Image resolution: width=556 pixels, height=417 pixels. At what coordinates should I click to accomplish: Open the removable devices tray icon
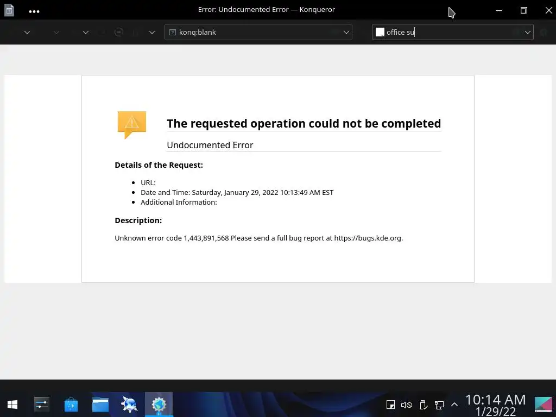[x=424, y=405]
